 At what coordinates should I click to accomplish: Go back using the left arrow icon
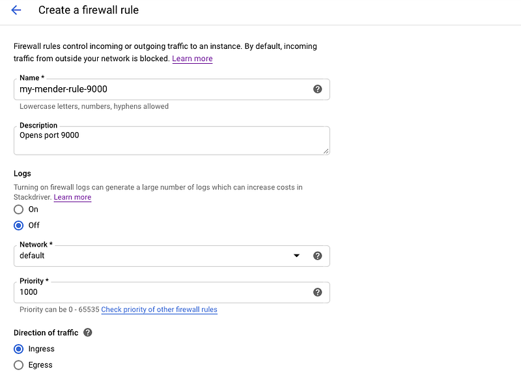[x=16, y=10]
